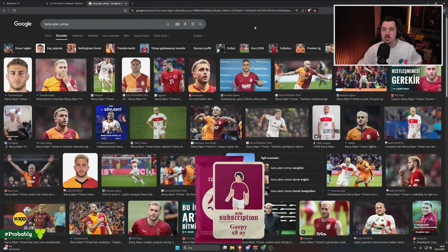Screen dimensions: 448x252
Task: Click the magnifier search submit icon
Action: pyautogui.click(x=201, y=24)
